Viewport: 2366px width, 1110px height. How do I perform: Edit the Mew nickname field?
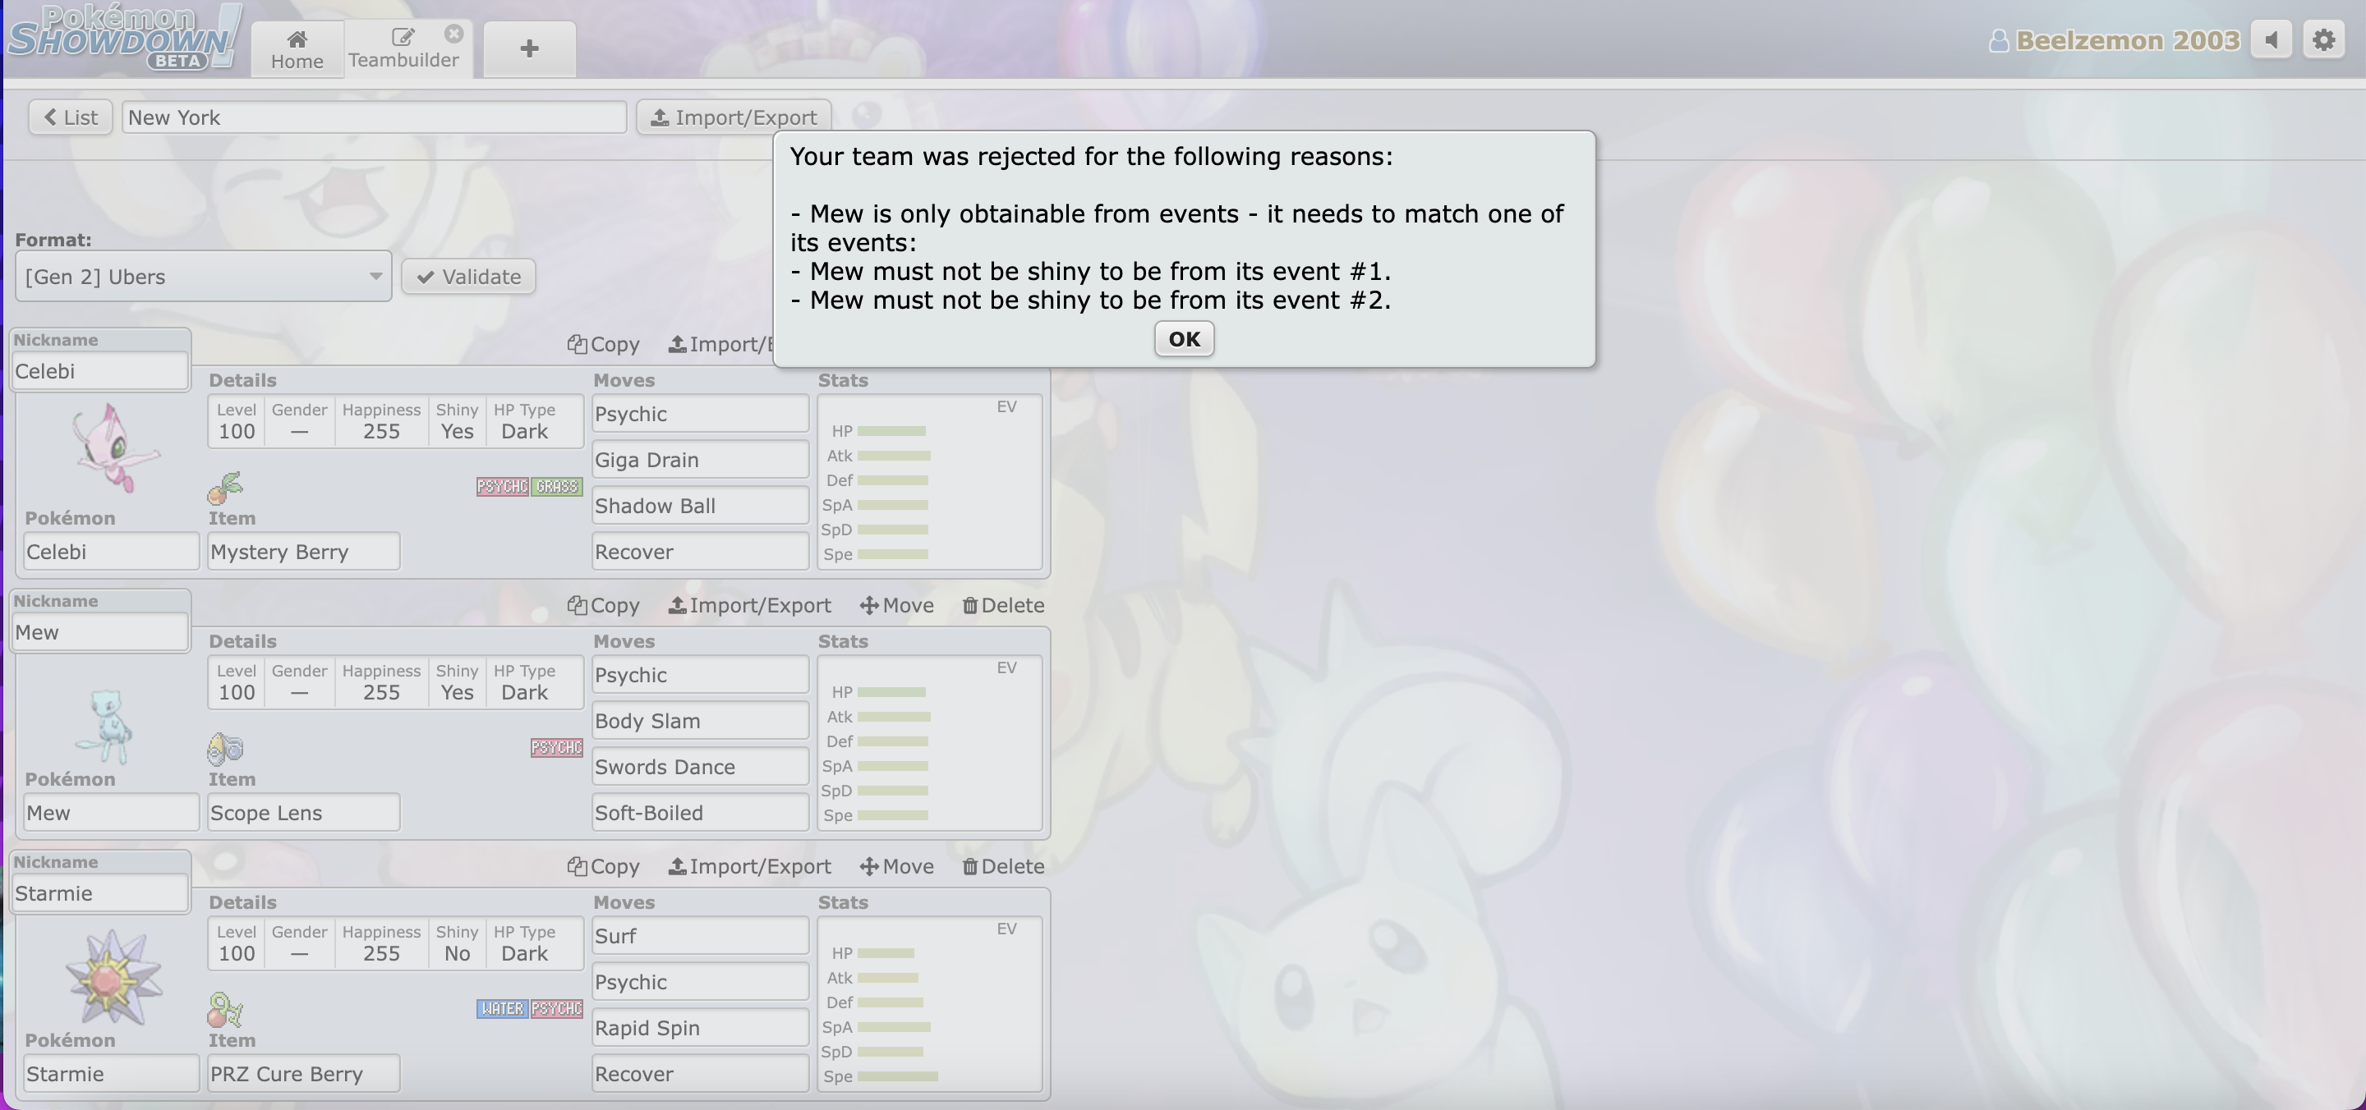click(x=100, y=631)
